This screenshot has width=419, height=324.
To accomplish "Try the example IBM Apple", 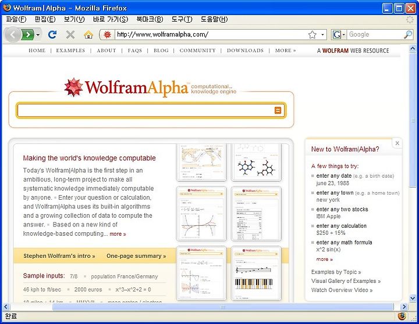I will pos(328,216).
